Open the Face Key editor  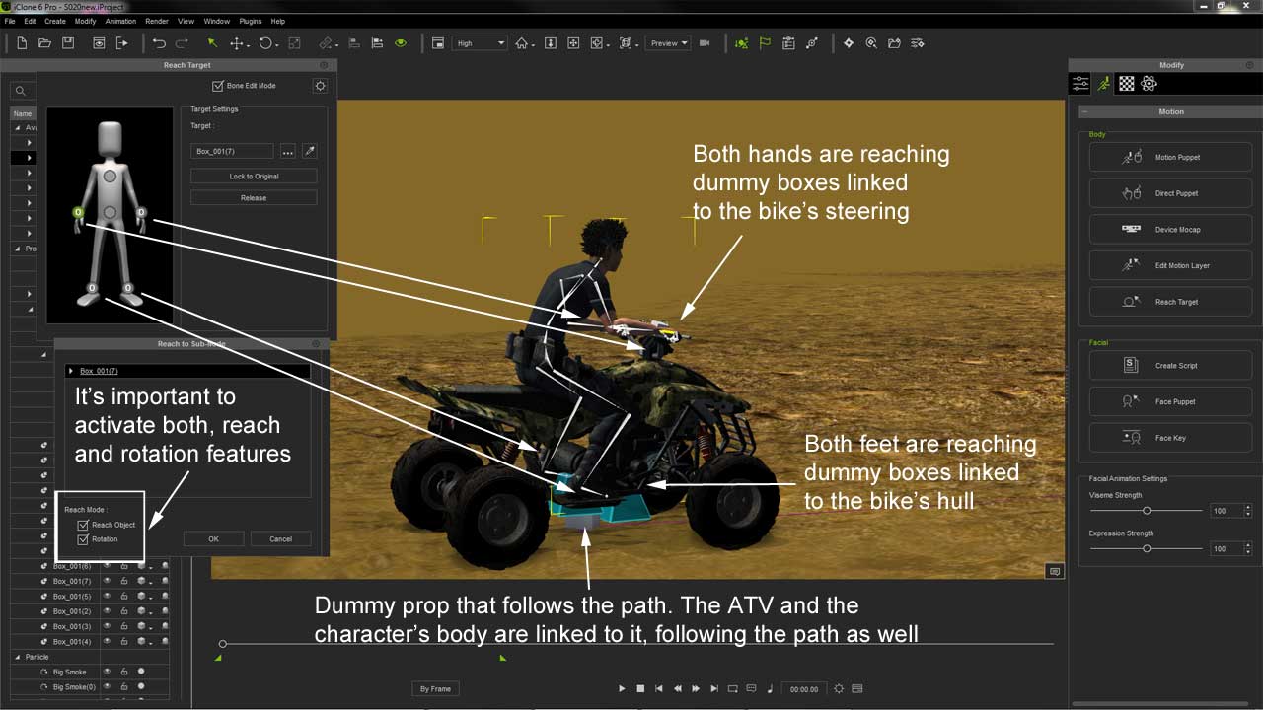1170,438
